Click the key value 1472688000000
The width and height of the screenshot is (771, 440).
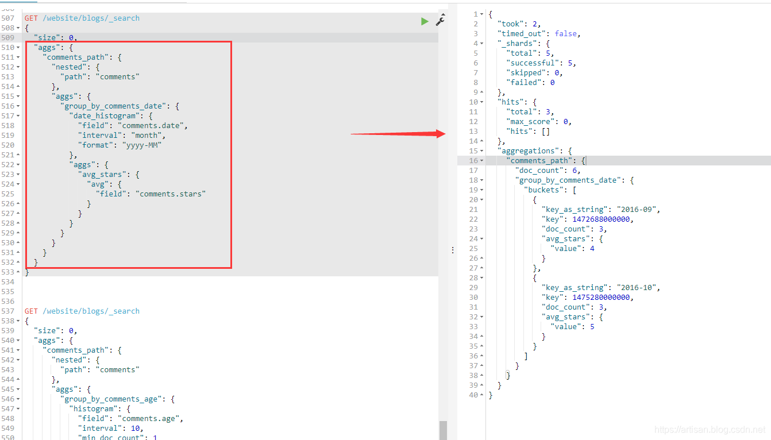coord(602,219)
